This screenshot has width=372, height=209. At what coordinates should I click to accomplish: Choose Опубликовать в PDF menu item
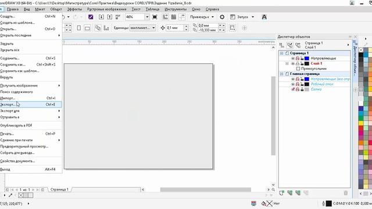point(31,125)
